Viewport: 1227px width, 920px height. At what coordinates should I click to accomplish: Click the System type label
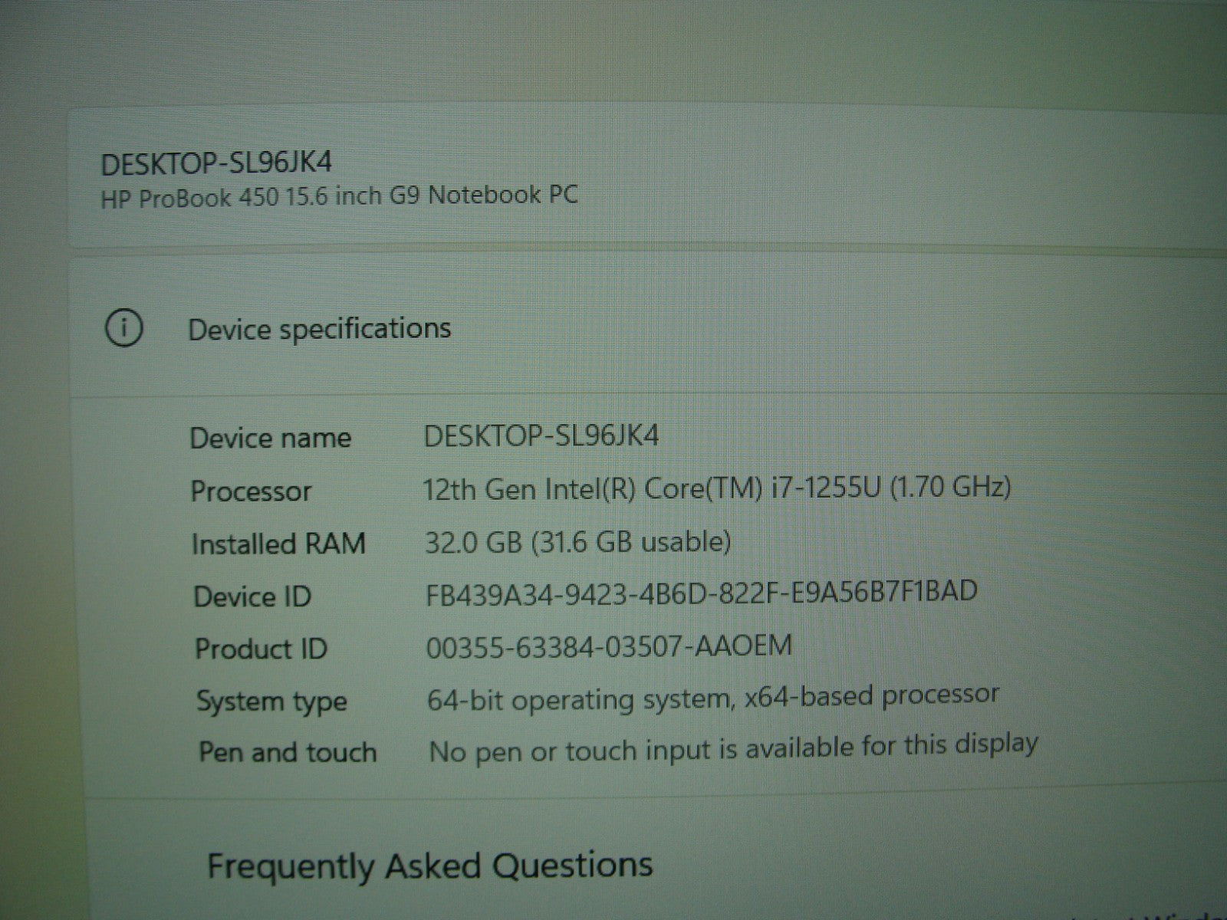tap(271, 701)
